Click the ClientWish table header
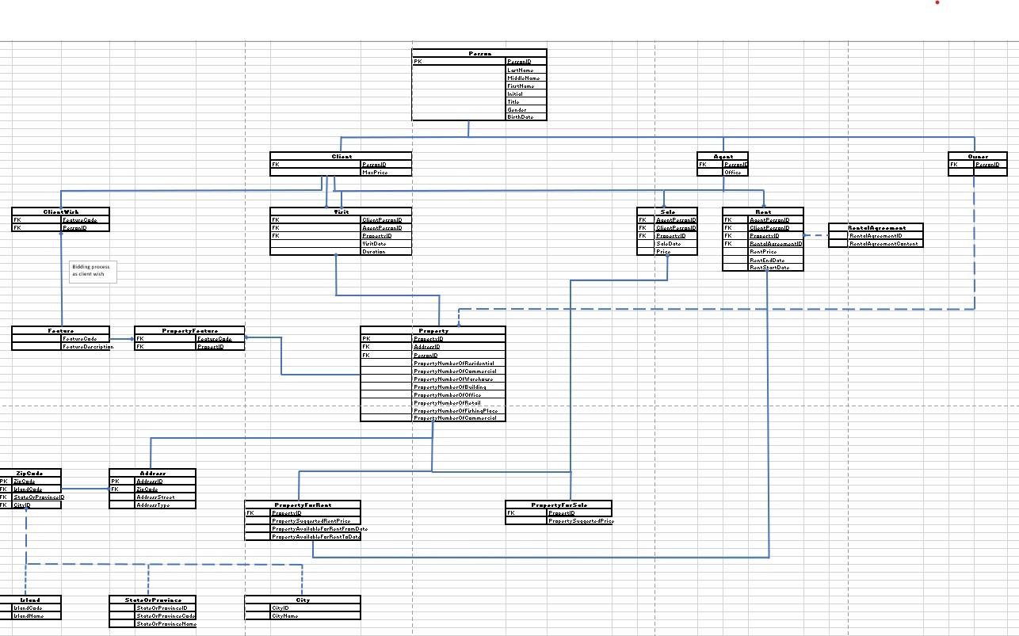The width and height of the screenshot is (1019, 636). click(59, 211)
